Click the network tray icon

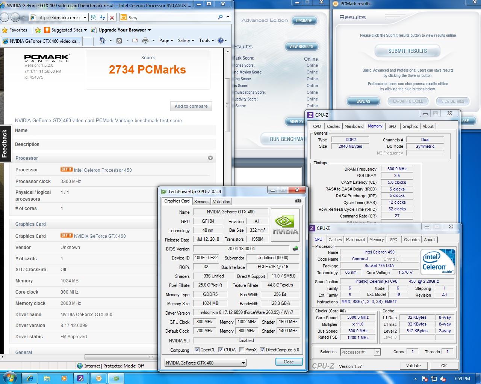point(434,379)
